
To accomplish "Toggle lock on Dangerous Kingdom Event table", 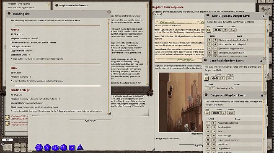I will 262,95.
